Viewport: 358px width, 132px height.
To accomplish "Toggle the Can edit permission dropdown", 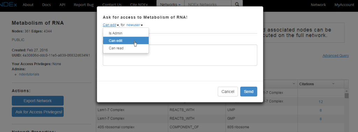I will click(x=111, y=25).
